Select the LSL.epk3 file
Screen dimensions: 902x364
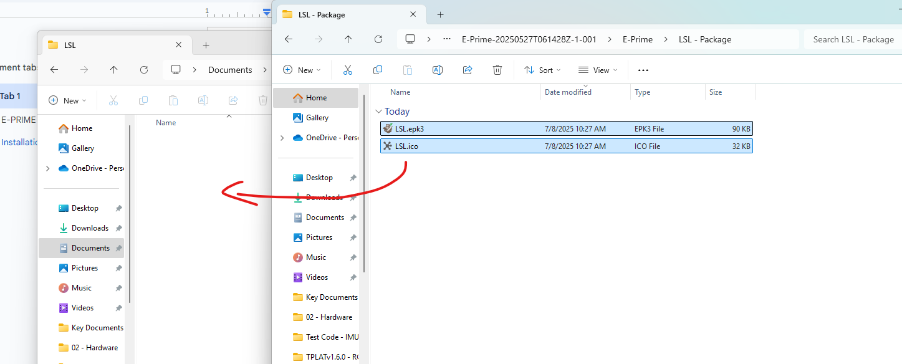point(566,129)
